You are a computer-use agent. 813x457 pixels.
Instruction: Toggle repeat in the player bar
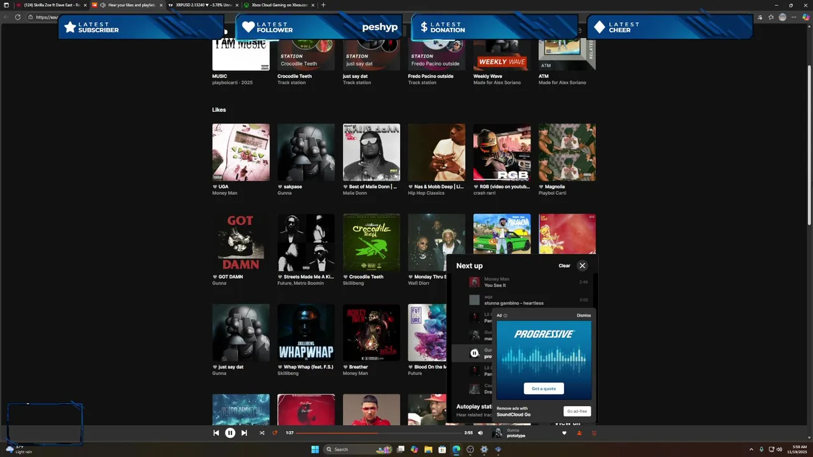coord(275,433)
